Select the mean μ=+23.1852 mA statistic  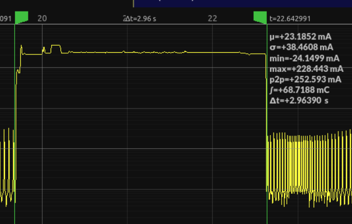300,37
